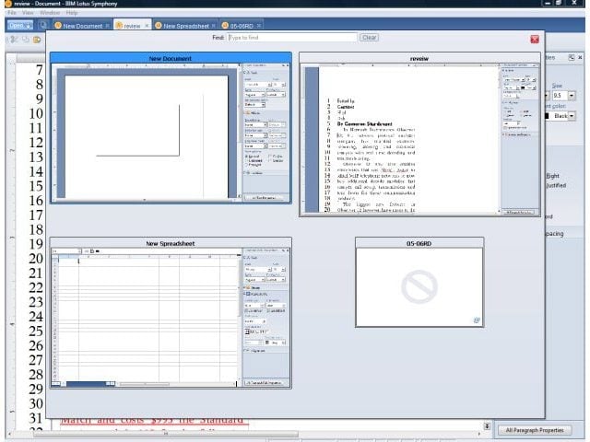Close the New Spreadsheet tab
Viewport: 590px width, 442px height.
tap(213, 26)
